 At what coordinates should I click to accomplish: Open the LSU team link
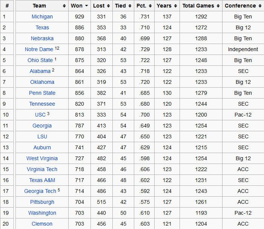42,136
